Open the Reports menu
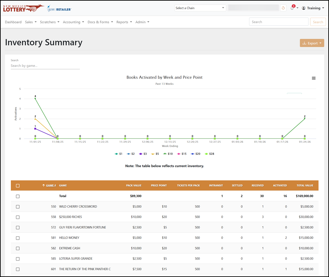Image resolution: width=329 pixels, height=277 pixels. [124, 22]
